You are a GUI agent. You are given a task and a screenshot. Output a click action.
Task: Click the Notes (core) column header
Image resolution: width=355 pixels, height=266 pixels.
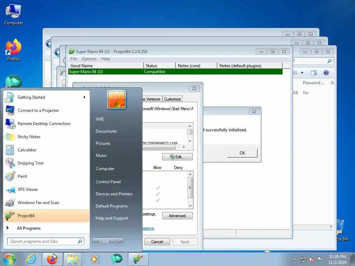pos(196,65)
